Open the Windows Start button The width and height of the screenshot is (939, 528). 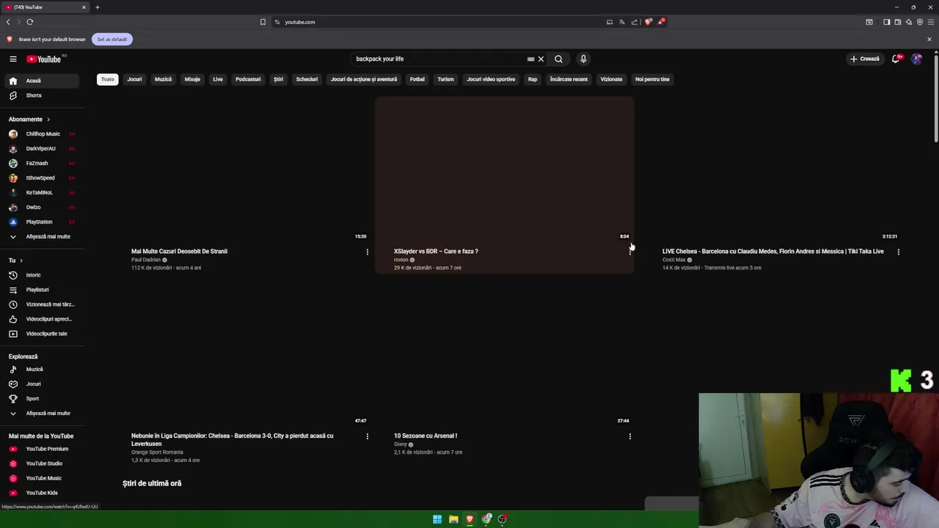tap(437, 519)
